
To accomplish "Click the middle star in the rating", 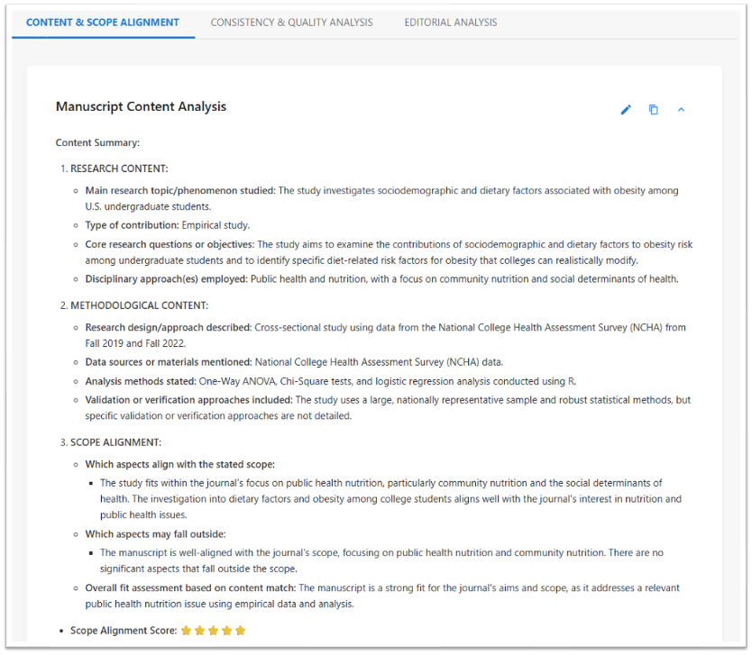I will 214,630.
